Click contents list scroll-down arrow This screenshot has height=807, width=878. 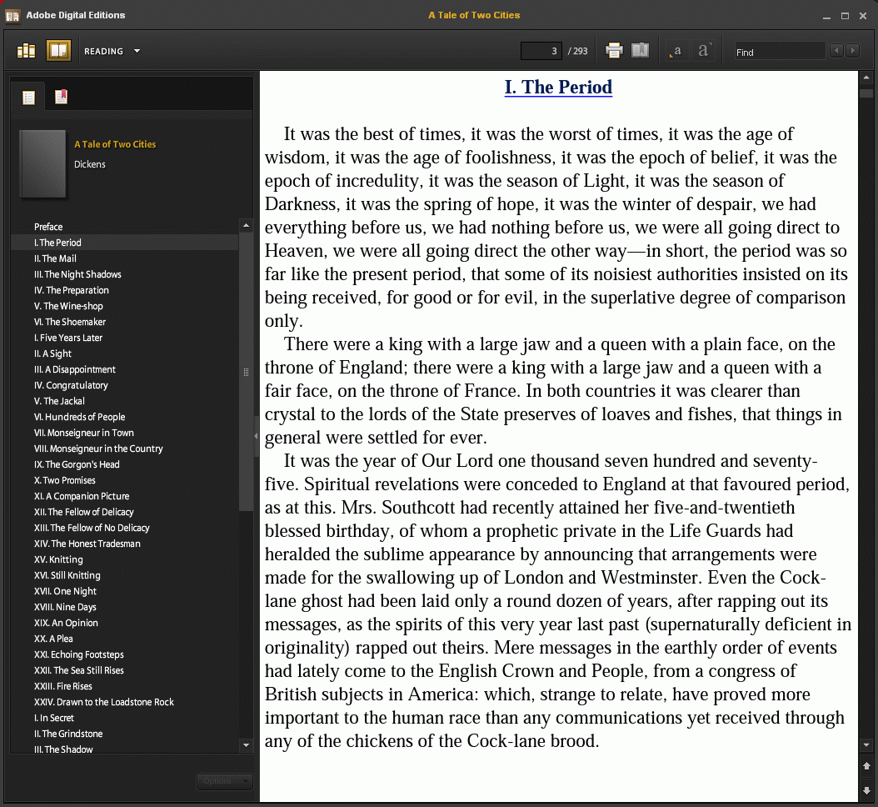point(246,745)
